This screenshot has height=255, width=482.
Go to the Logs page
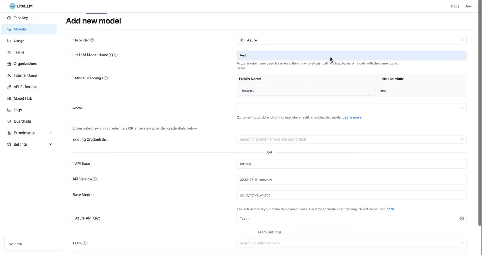[x=18, y=110]
